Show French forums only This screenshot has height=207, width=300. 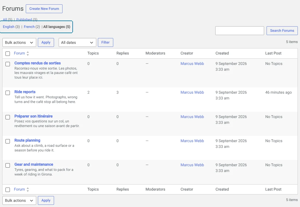[29, 27]
